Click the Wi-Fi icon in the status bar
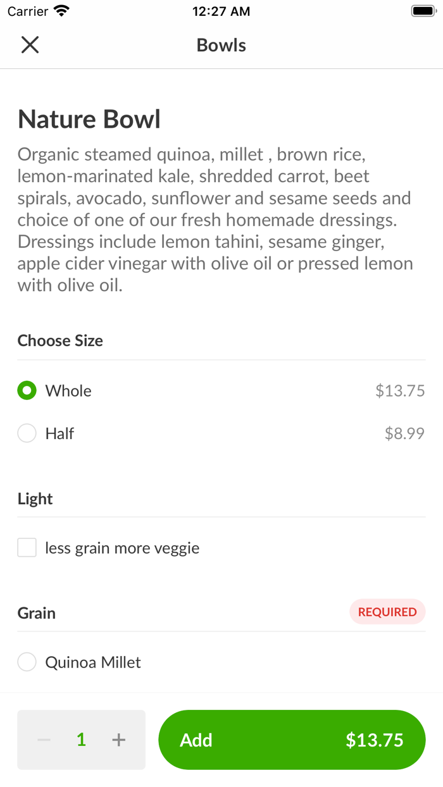This screenshot has width=443, height=787. [x=60, y=10]
